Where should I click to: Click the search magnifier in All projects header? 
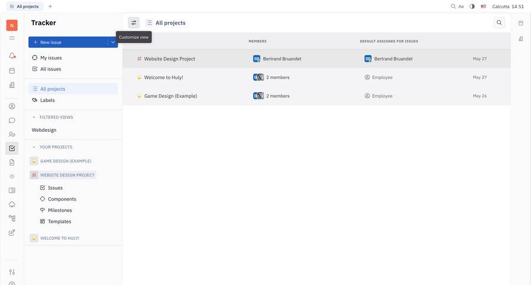point(499,23)
